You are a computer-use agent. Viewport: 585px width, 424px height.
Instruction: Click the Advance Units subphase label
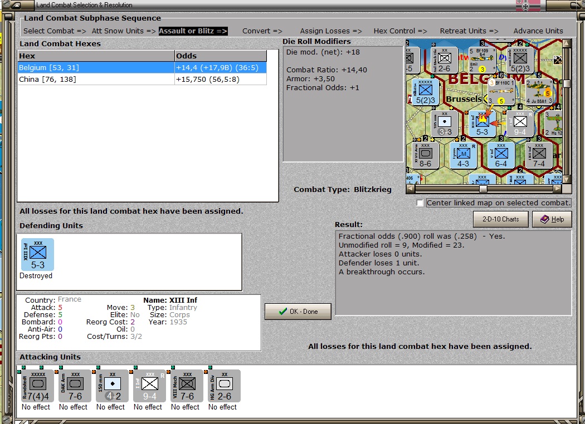click(538, 31)
